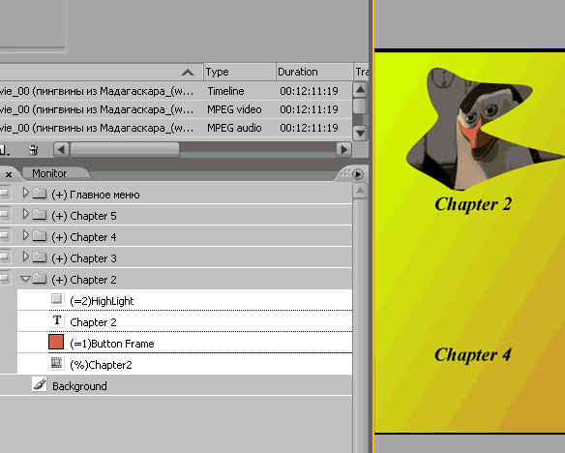This screenshot has height=453, width=565.
Task: Select the (+) Chapter 5 layer name
Action: pos(84,216)
